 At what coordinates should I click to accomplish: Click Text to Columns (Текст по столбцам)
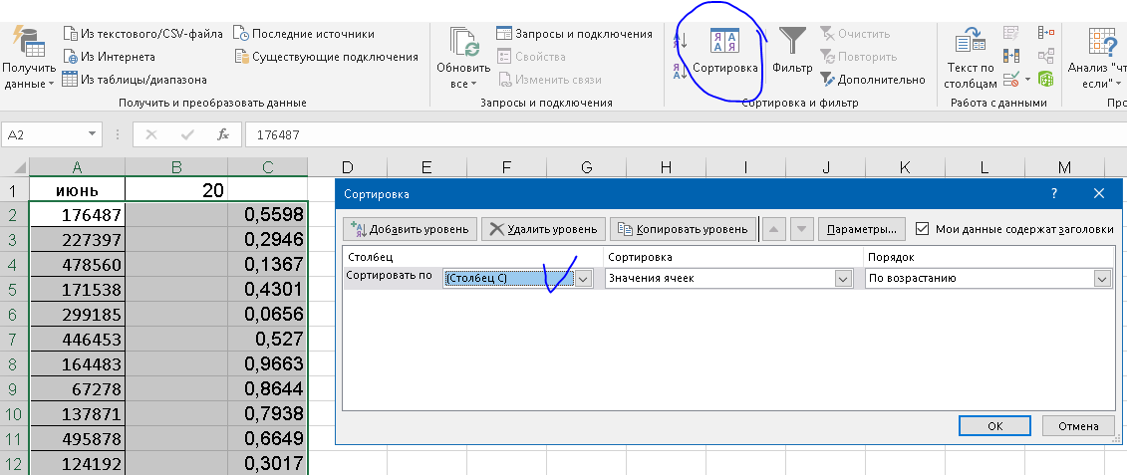point(971,58)
